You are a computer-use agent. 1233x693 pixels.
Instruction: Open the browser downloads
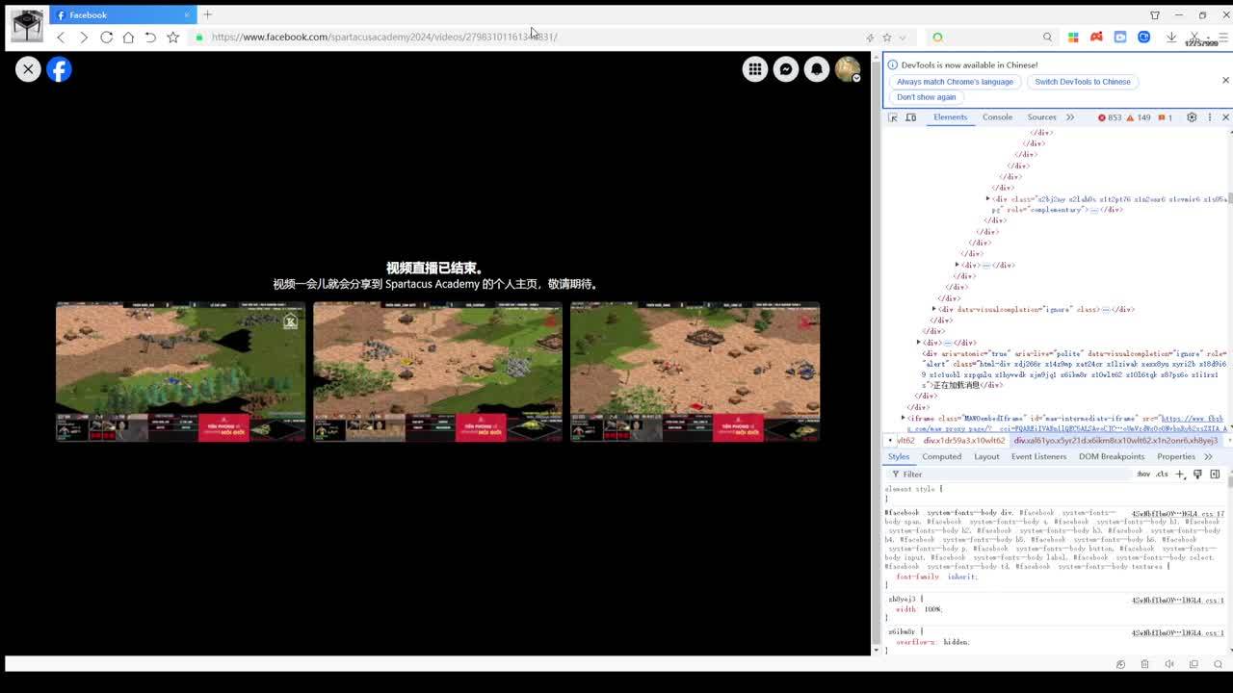click(x=1171, y=38)
